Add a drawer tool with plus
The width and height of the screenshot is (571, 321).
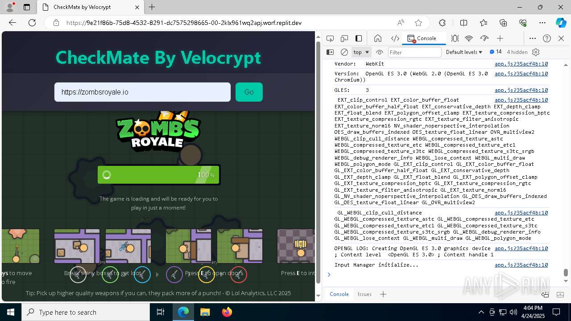[383, 294]
